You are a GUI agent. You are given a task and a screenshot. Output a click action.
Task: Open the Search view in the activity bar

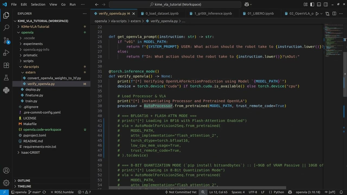(6, 28)
